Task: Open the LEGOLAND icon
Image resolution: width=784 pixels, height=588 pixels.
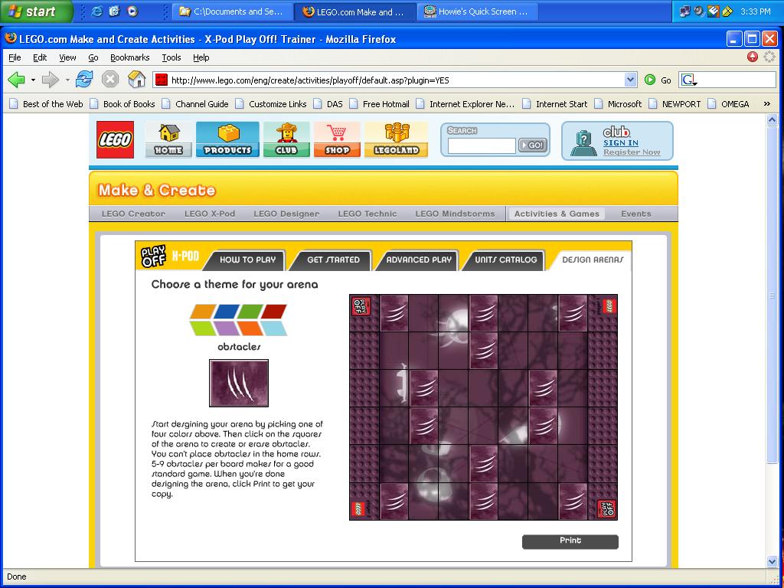Action: click(396, 139)
